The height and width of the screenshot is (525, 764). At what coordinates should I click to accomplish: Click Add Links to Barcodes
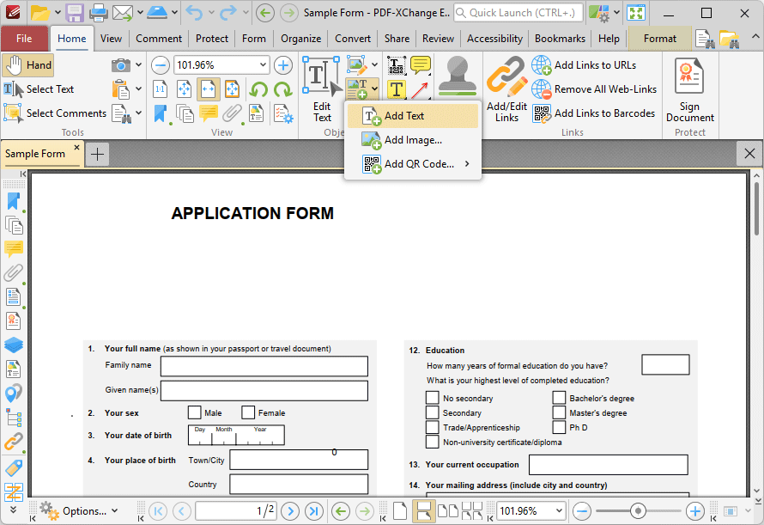pyautogui.click(x=594, y=113)
